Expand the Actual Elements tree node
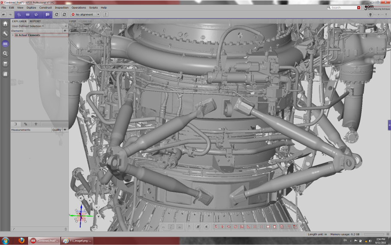 (x=13, y=35)
